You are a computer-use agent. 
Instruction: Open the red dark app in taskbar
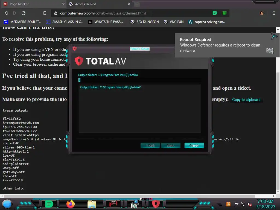[x=113, y=204]
